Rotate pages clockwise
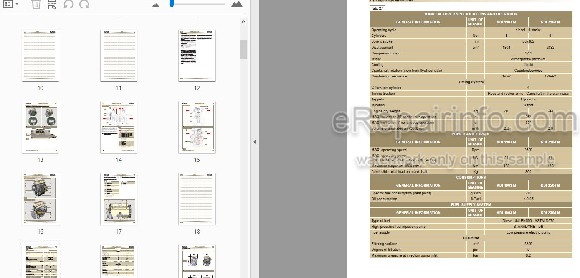 click(x=84, y=4)
